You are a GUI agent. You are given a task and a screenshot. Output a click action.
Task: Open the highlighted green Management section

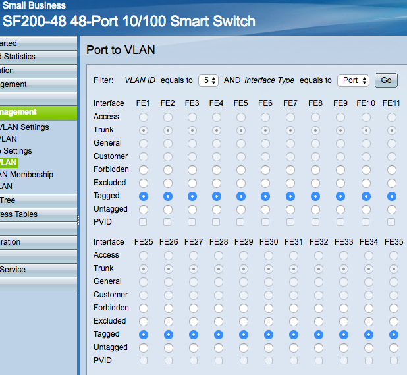(x=38, y=113)
